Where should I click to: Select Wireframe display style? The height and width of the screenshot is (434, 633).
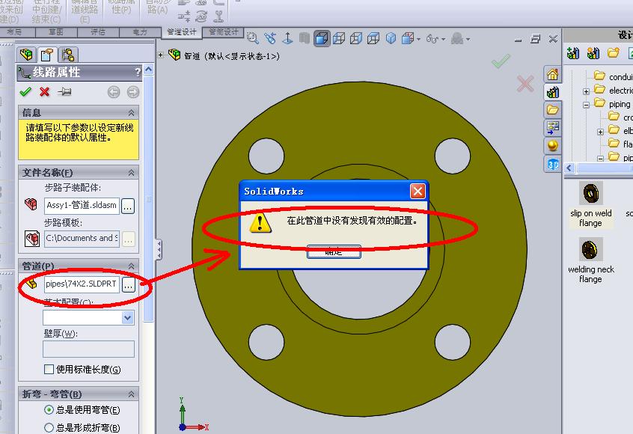373,38
